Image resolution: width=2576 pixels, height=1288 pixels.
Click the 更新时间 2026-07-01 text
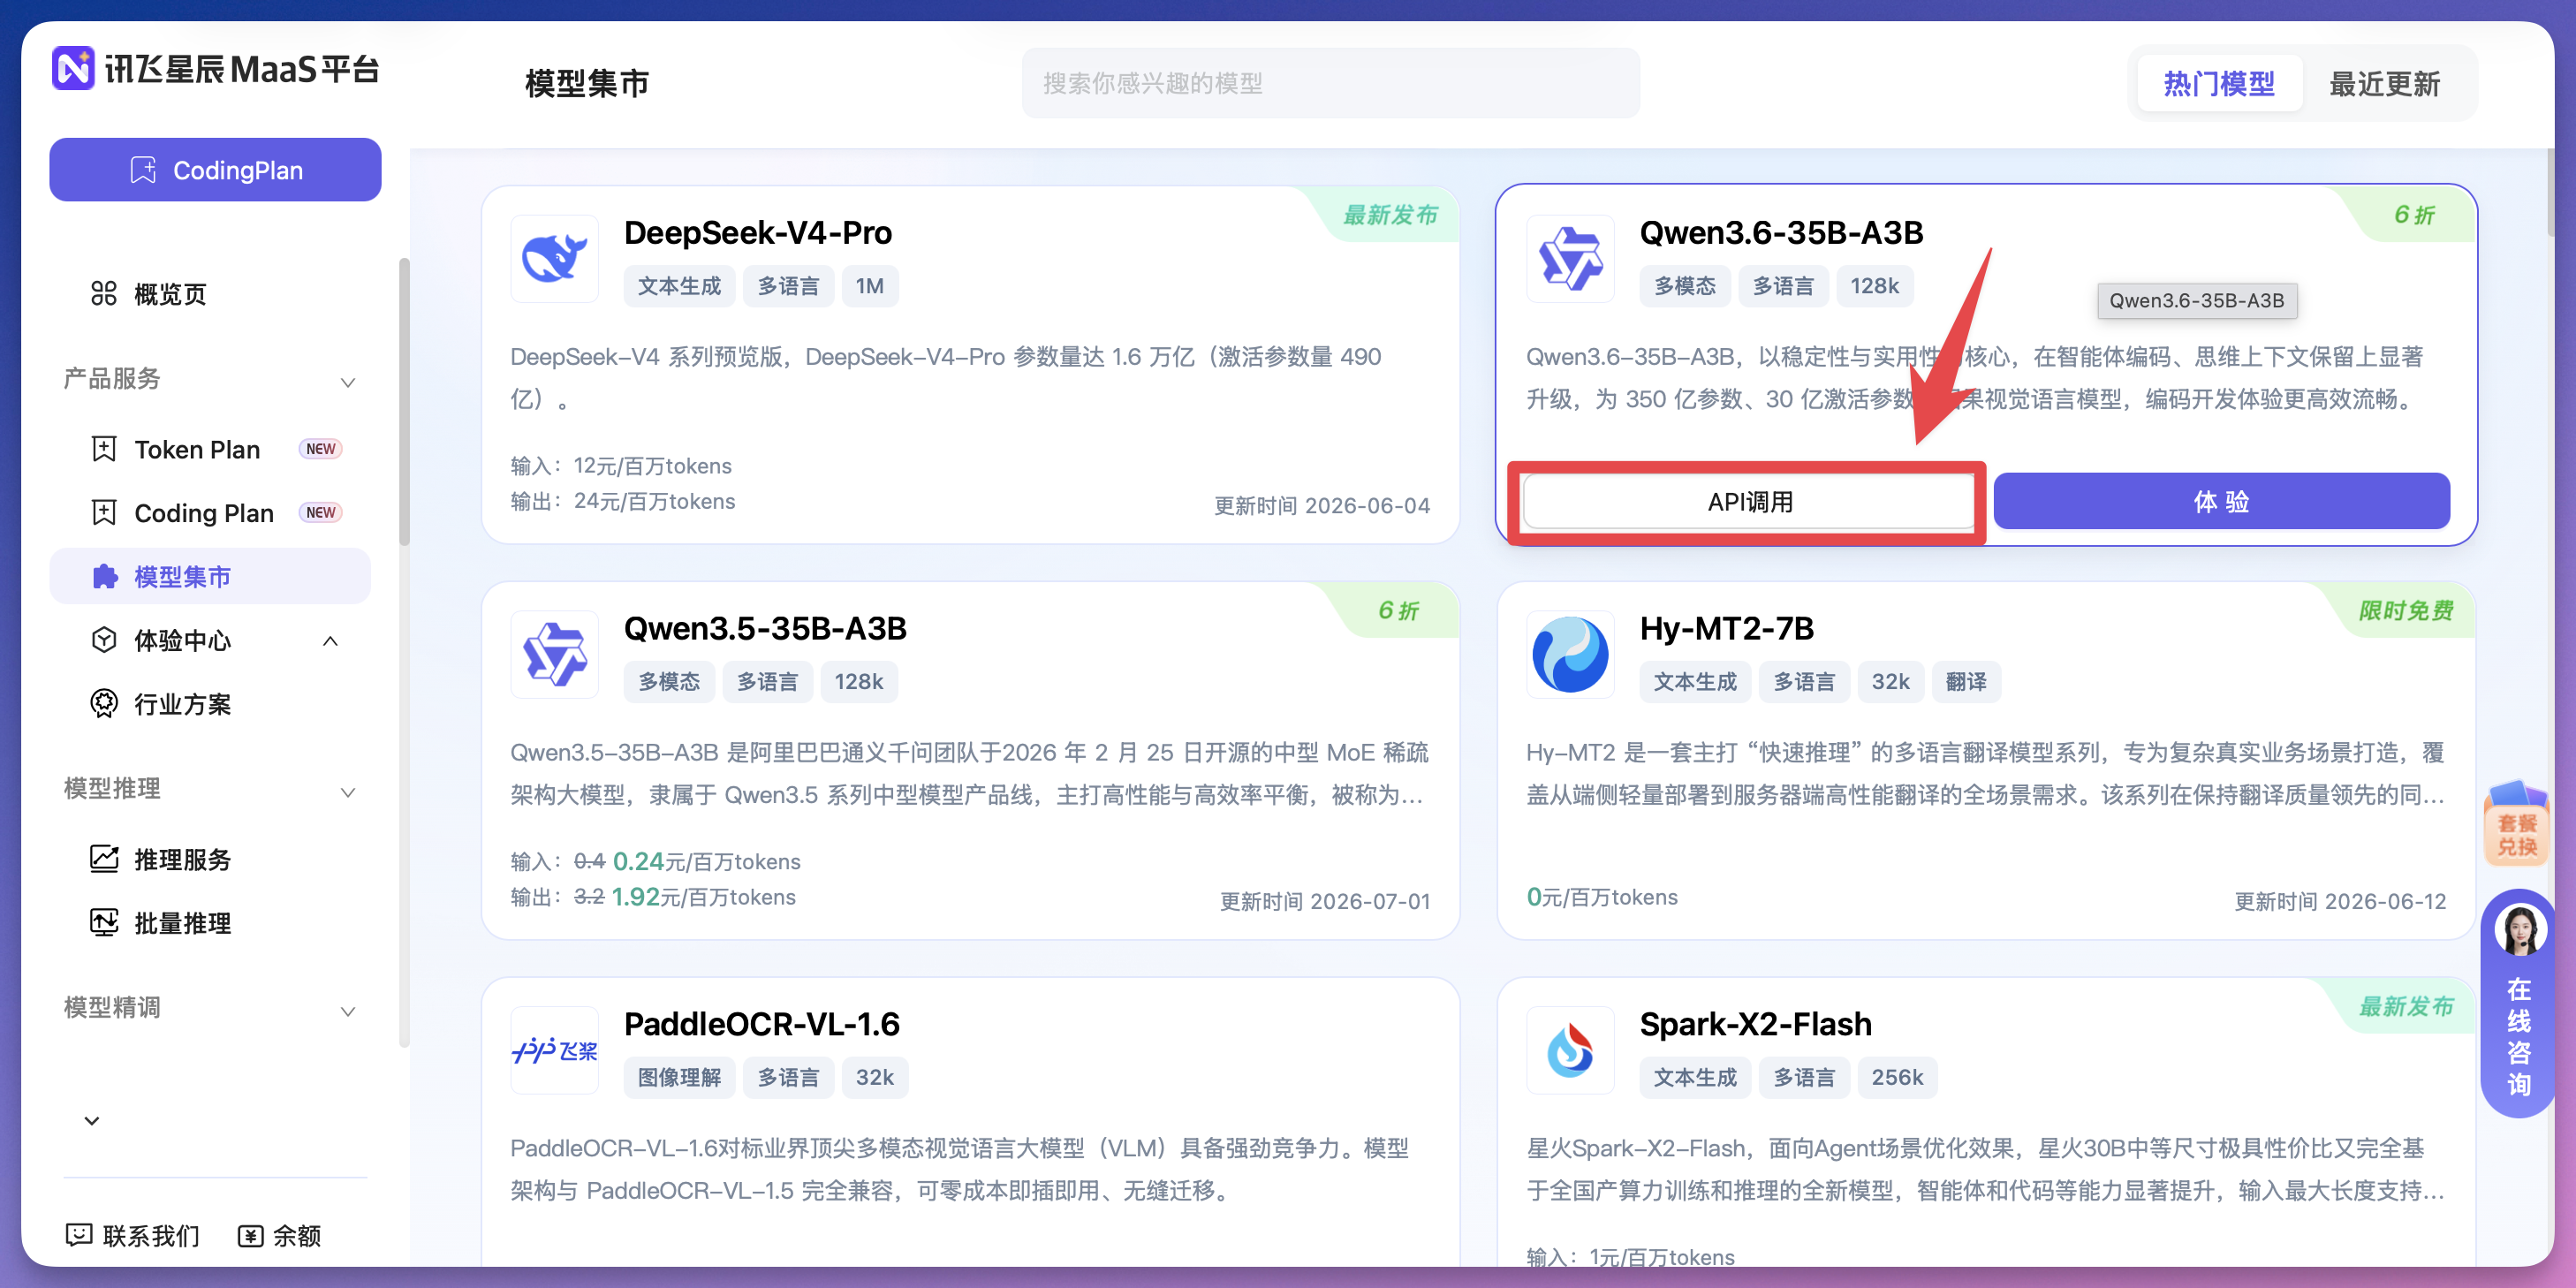[1325, 901]
